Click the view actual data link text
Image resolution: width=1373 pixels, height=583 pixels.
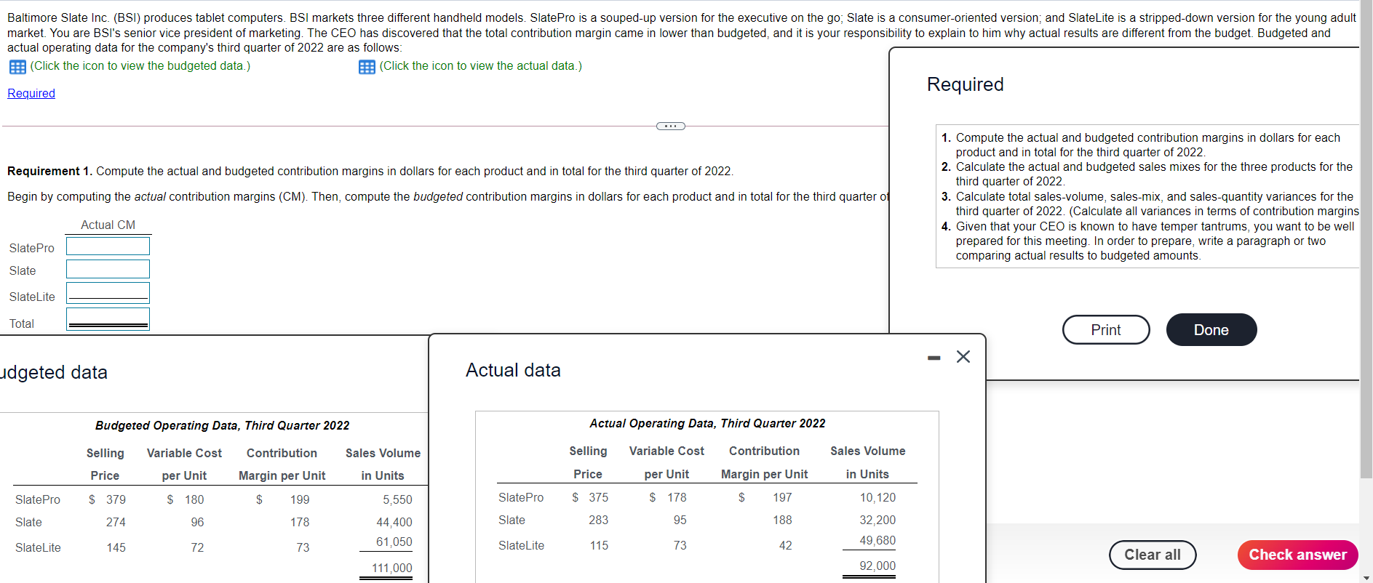coord(481,66)
